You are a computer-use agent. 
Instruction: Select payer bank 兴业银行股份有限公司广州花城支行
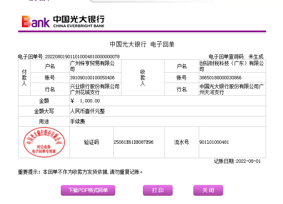(x=95, y=89)
